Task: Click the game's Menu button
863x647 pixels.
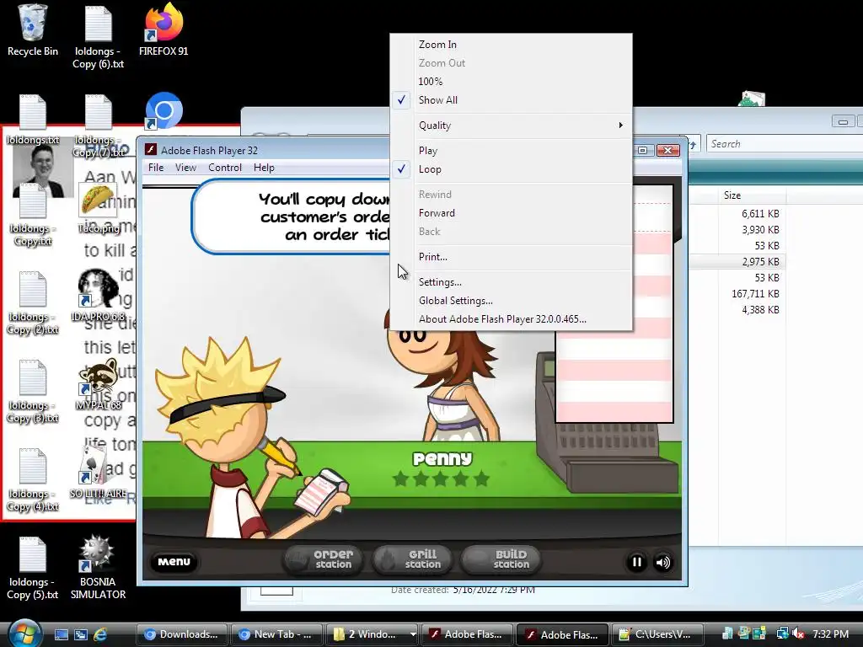Action: tap(174, 562)
